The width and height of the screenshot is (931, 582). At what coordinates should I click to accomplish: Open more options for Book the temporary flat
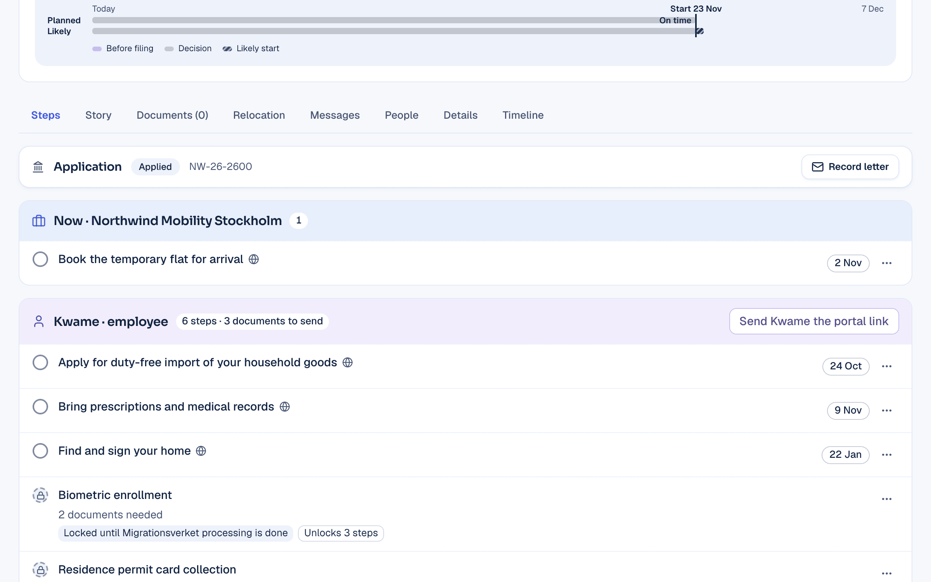887,263
